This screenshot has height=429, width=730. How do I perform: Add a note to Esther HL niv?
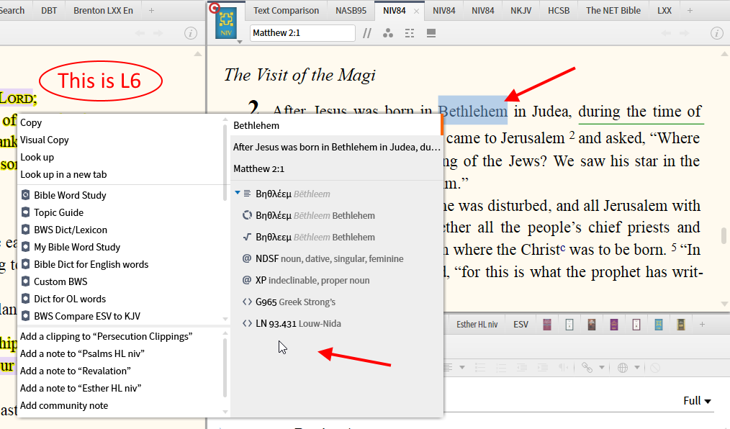coord(81,387)
